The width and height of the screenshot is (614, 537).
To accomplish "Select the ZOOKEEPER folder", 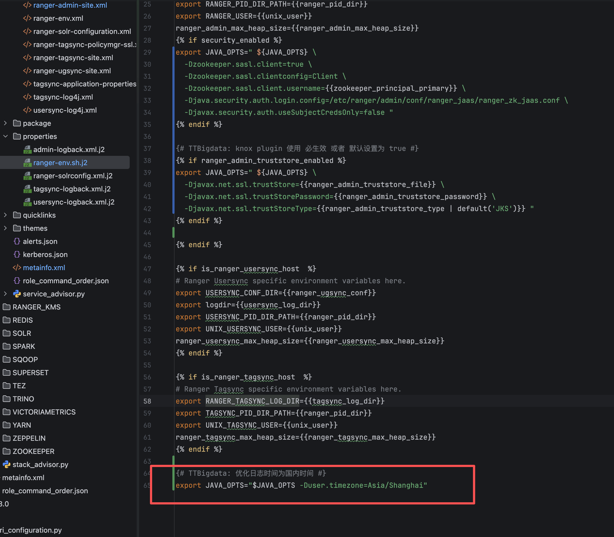I will point(33,451).
